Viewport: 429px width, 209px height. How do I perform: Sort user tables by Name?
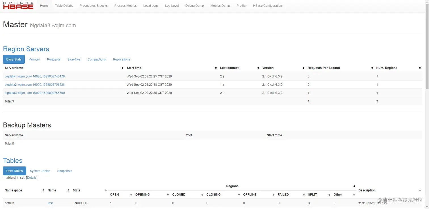click(58, 190)
